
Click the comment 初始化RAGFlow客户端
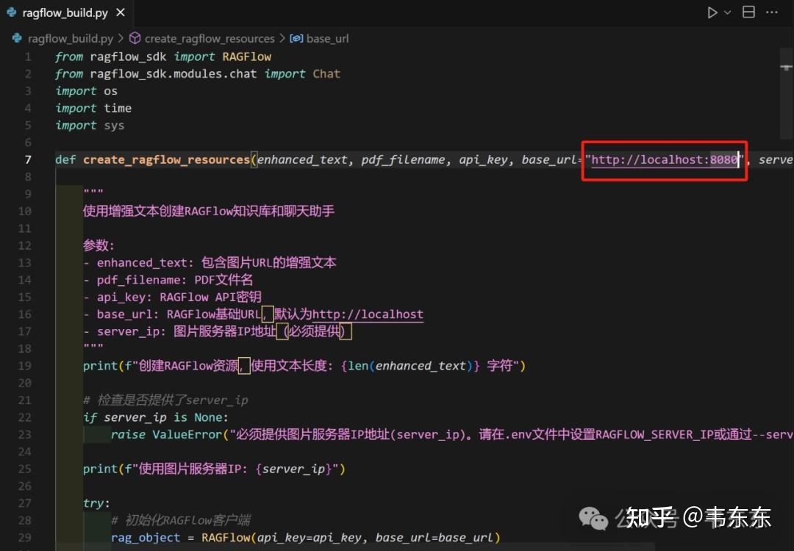pos(181,520)
